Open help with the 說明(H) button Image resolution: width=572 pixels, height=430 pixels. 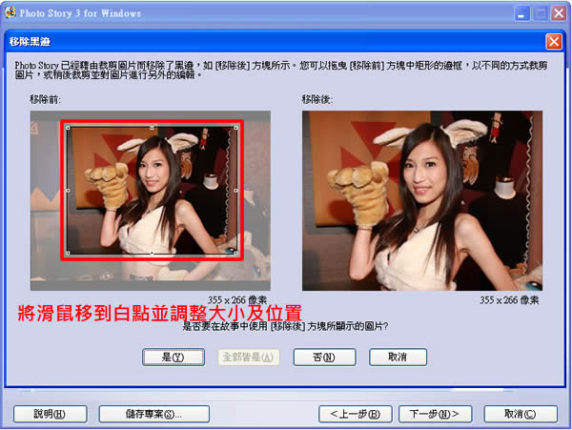50,414
